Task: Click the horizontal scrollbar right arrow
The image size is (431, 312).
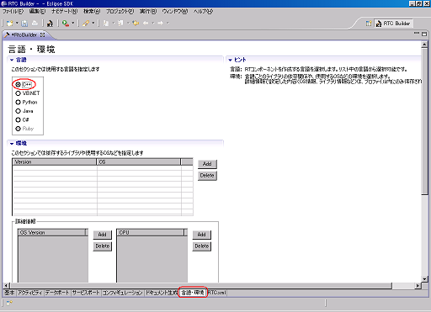Action: point(418,286)
